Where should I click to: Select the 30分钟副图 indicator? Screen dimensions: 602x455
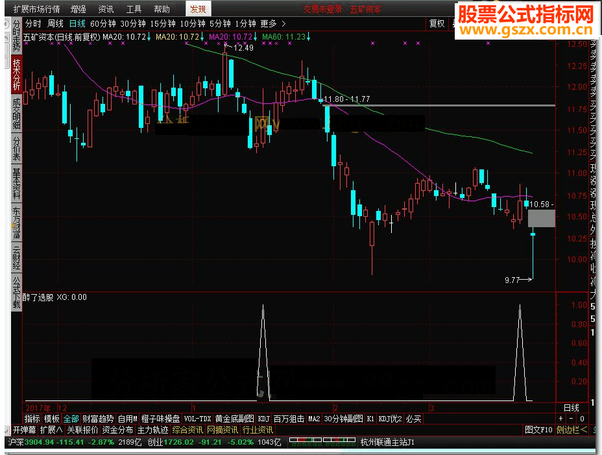344,419
